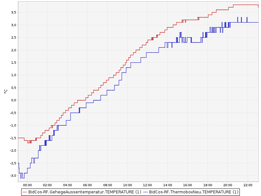Click the 3,5 y-axis tick label
261x196 pixels.
[x=13, y=12]
